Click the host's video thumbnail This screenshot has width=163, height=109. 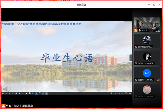(147, 25)
